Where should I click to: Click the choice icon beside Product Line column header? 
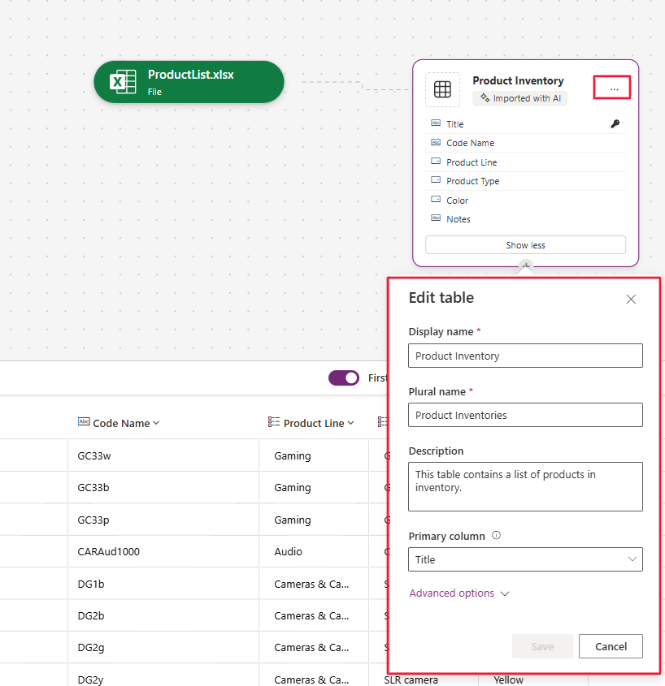(x=274, y=422)
